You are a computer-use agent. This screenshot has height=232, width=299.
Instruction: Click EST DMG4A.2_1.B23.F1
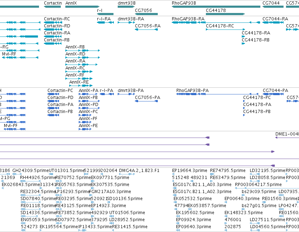pyautogui.click(x=139, y=171)
